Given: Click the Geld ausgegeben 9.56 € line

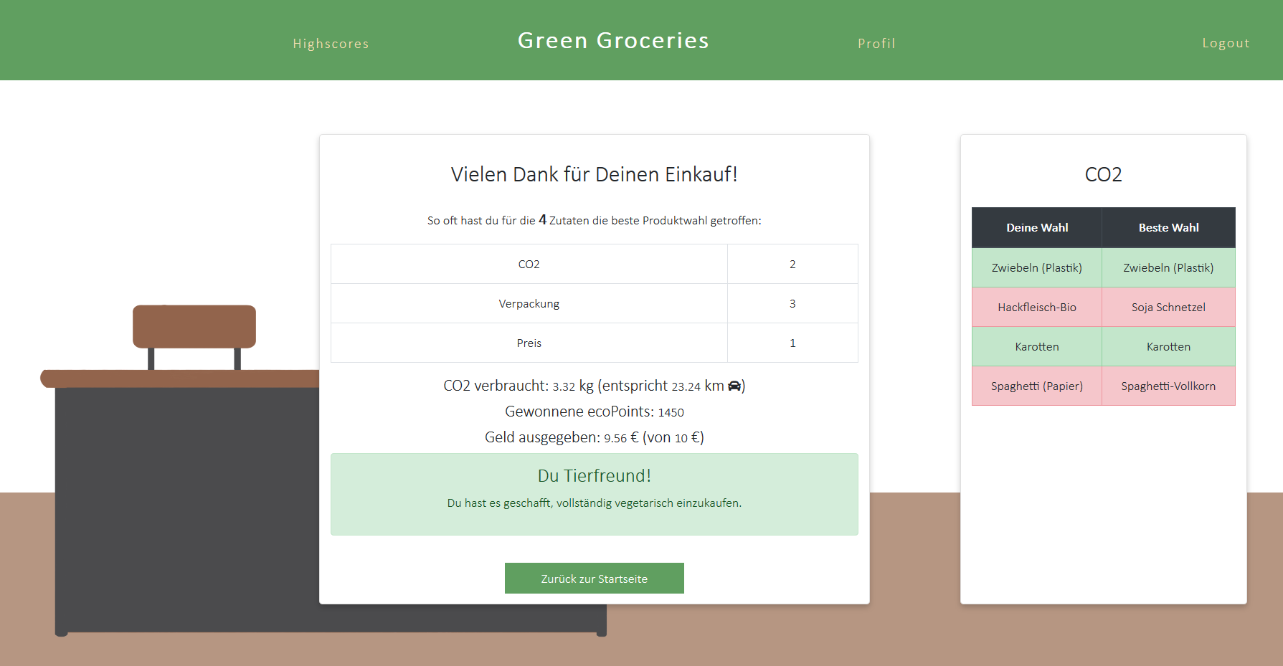Looking at the screenshot, I should click(x=595, y=437).
